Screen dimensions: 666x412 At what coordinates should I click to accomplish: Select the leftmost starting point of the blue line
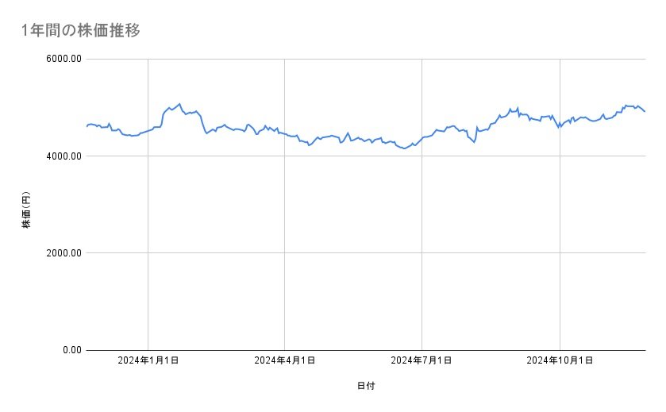pyautogui.click(x=87, y=126)
